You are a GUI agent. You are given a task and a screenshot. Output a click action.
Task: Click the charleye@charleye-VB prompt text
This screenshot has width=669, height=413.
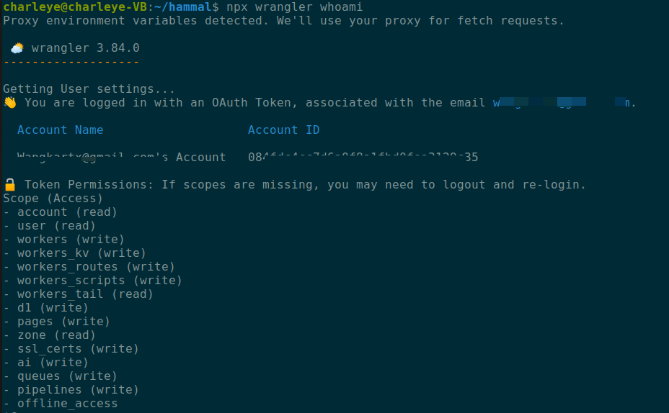tap(75, 7)
